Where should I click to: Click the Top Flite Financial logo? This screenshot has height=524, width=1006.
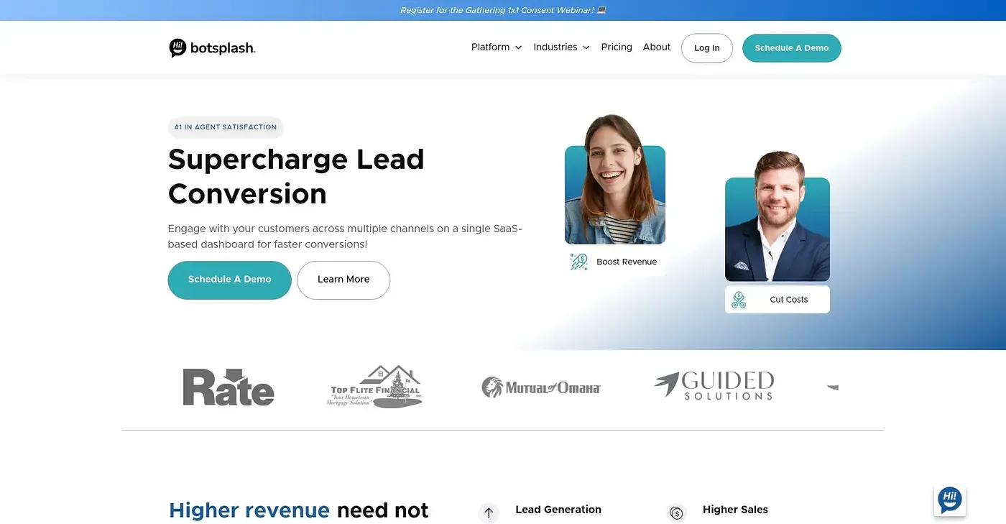(374, 386)
